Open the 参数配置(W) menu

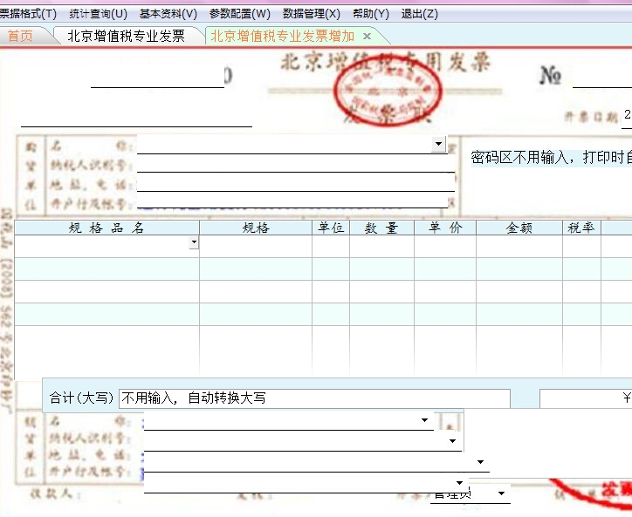coord(239,14)
